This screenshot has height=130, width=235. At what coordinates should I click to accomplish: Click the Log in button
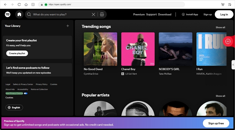click(x=224, y=14)
